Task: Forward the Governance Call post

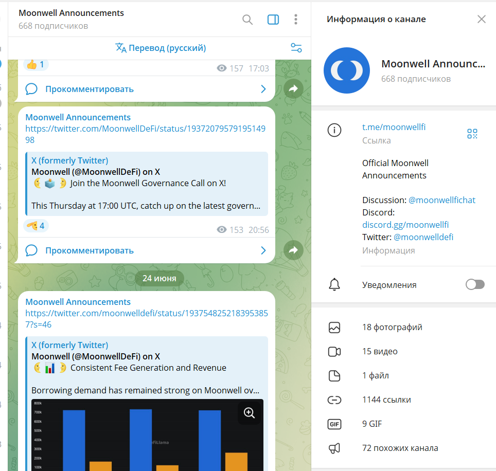Action: pyautogui.click(x=293, y=250)
